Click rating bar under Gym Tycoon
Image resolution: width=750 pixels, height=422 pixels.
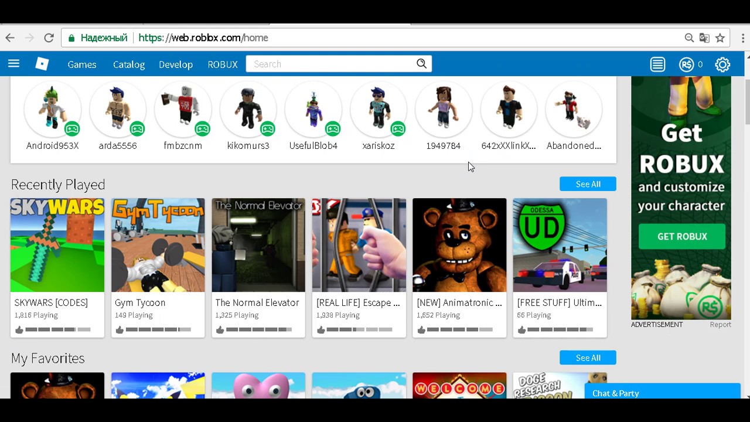click(158, 330)
